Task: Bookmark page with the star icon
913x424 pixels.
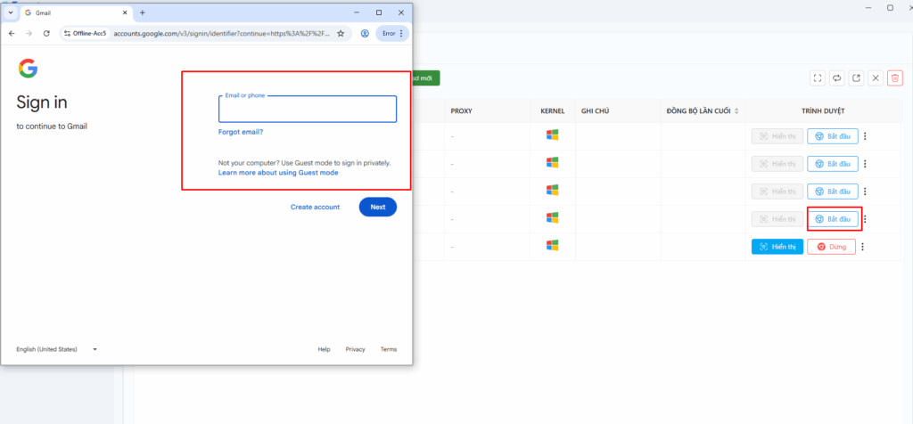Action: click(x=341, y=33)
